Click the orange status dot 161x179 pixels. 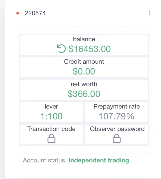click(18, 13)
